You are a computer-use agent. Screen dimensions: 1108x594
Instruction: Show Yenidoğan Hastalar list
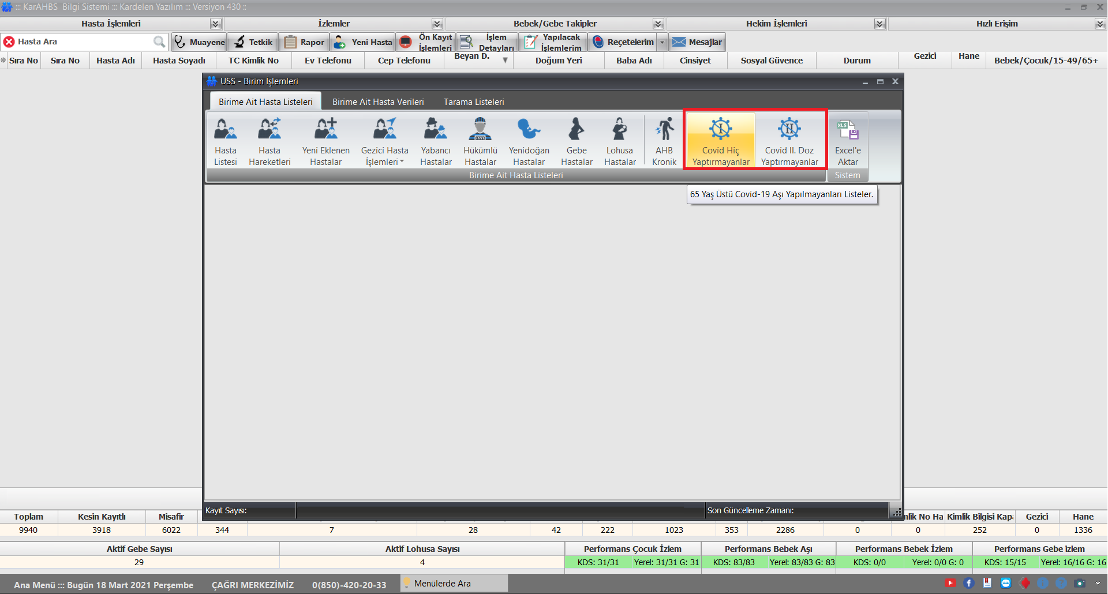529,141
